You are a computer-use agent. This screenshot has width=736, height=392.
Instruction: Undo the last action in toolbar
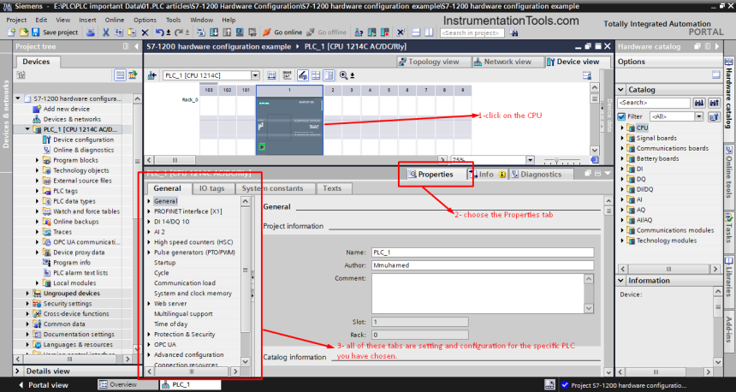click(160, 33)
